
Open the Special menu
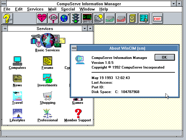(x=68, y=9)
